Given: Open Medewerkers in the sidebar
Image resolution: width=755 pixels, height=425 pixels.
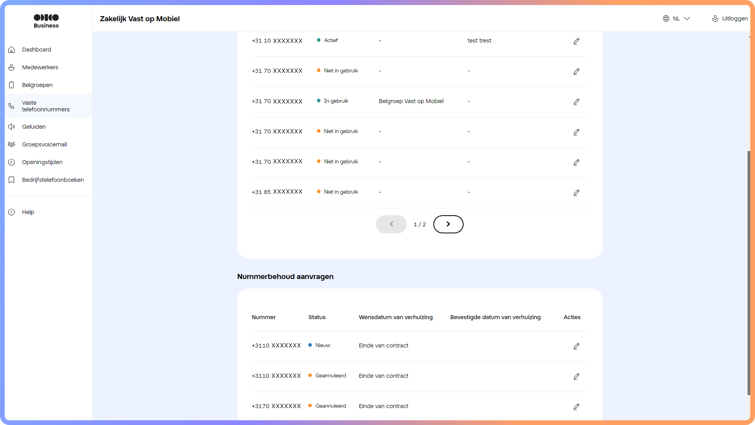Looking at the screenshot, I should tap(40, 67).
